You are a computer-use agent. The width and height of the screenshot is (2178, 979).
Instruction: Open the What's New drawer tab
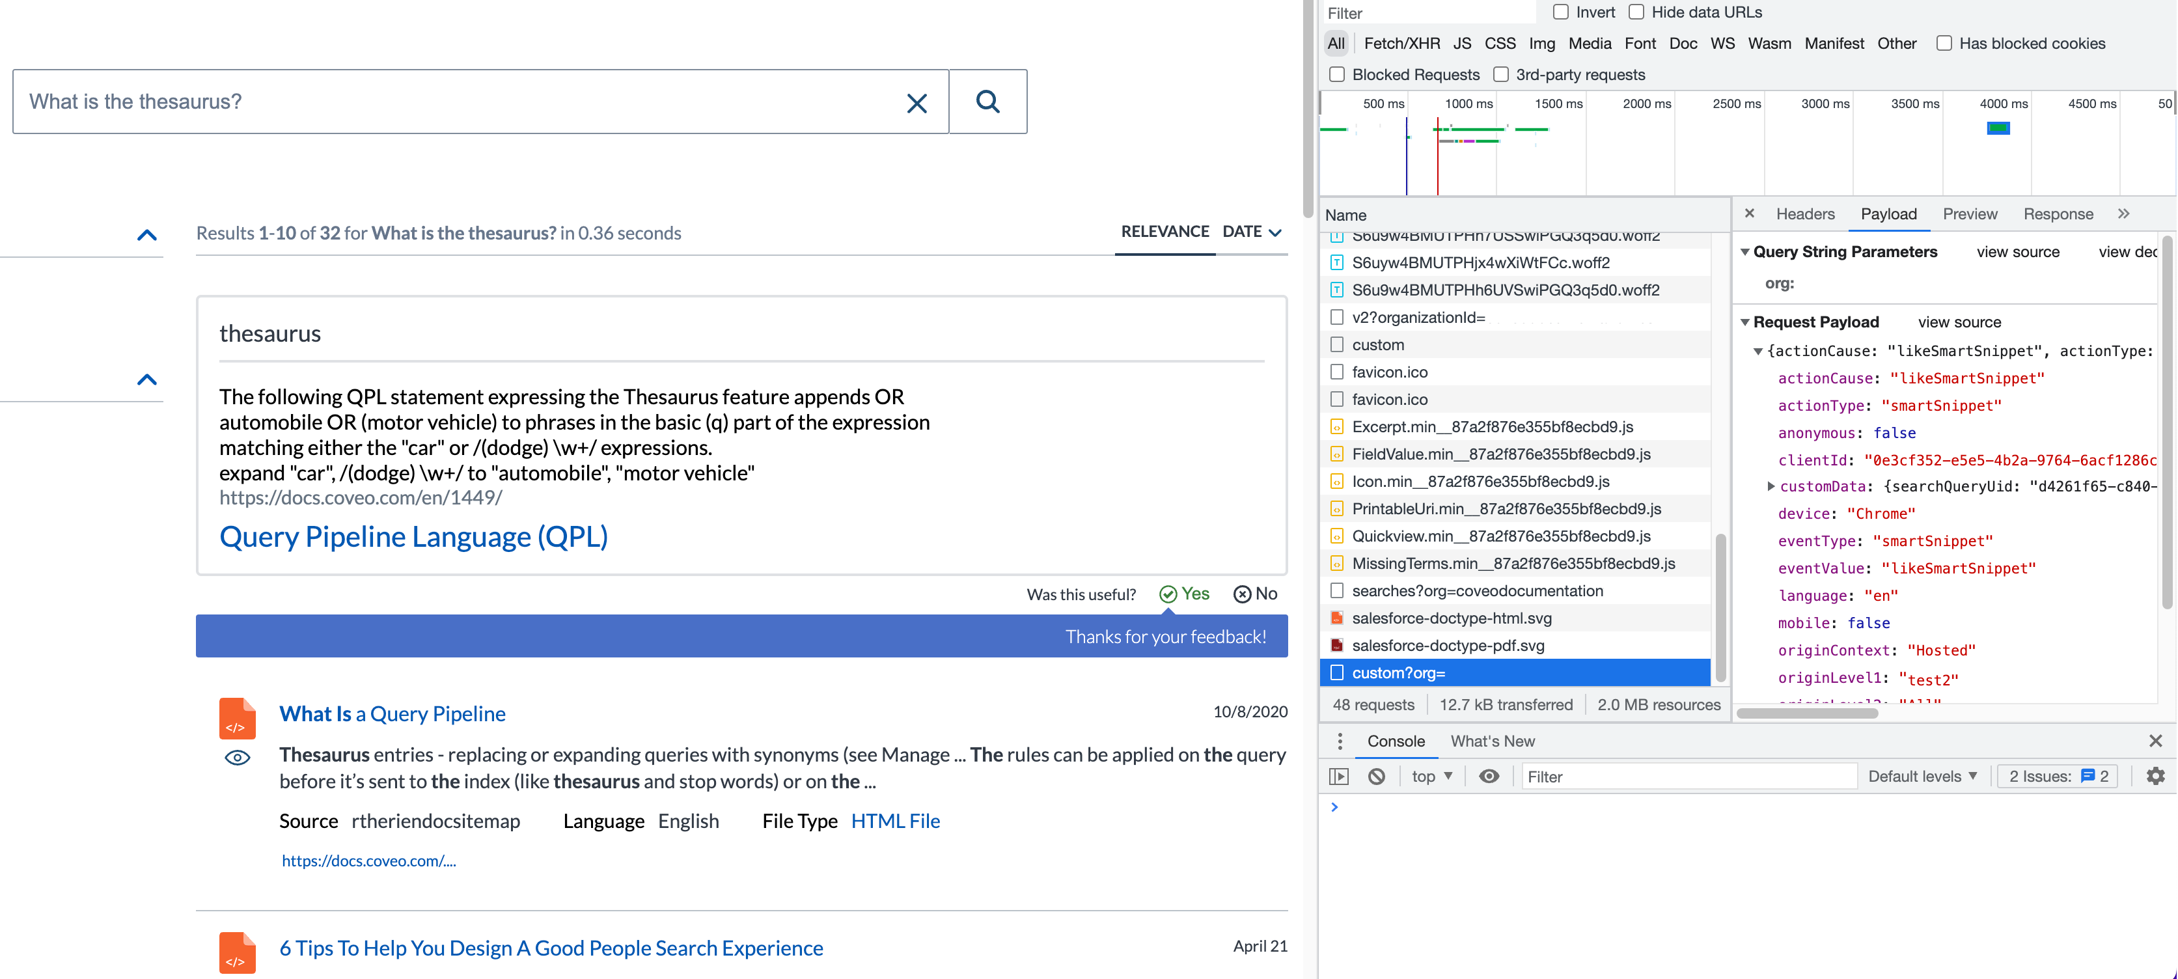(1493, 741)
